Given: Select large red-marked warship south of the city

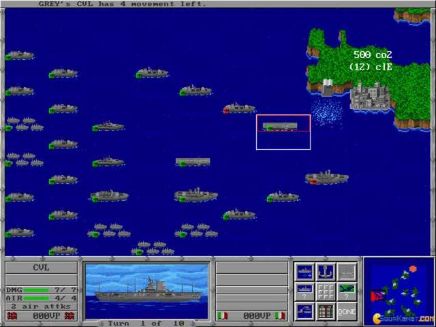Looking at the screenshot, I should (327, 178).
